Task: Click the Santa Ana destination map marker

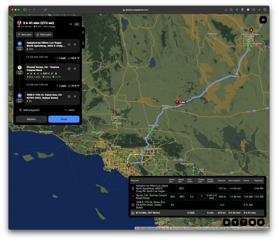Action: (128, 165)
